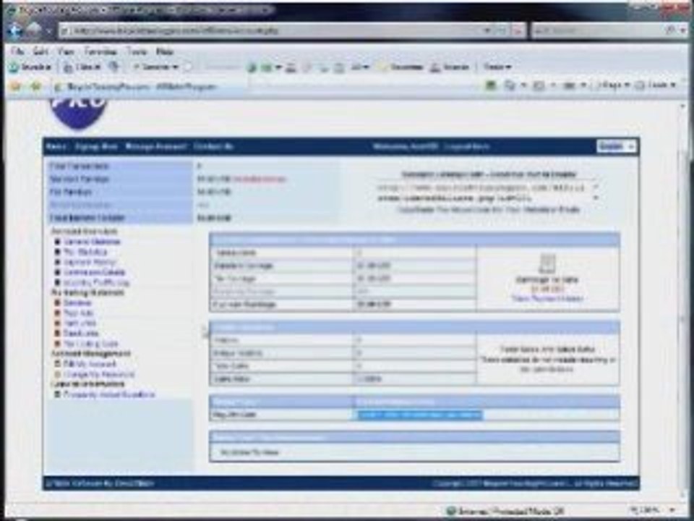Open the File menu
The height and width of the screenshot is (521, 694).
tap(17, 51)
